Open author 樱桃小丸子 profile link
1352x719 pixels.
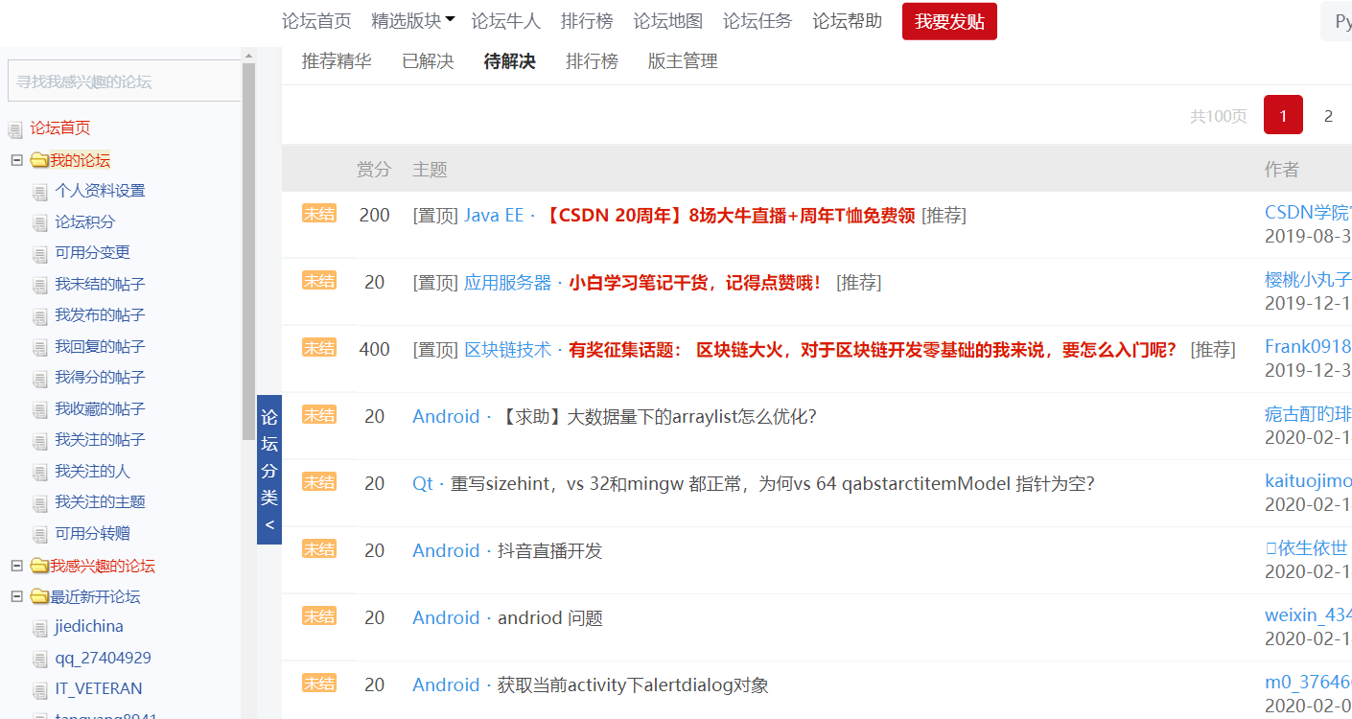tap(1308, 279)
